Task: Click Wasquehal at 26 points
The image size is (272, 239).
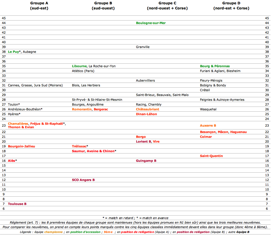Action: coord(208,109)
